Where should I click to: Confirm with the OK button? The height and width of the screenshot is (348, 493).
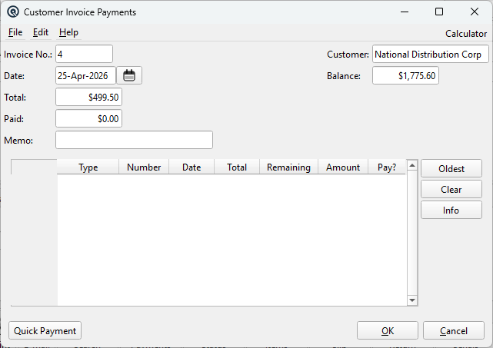(388, 331)
